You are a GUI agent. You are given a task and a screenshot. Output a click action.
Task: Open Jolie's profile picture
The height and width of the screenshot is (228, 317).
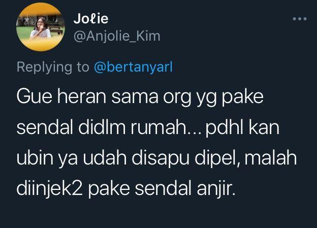(x=41, y=27)
